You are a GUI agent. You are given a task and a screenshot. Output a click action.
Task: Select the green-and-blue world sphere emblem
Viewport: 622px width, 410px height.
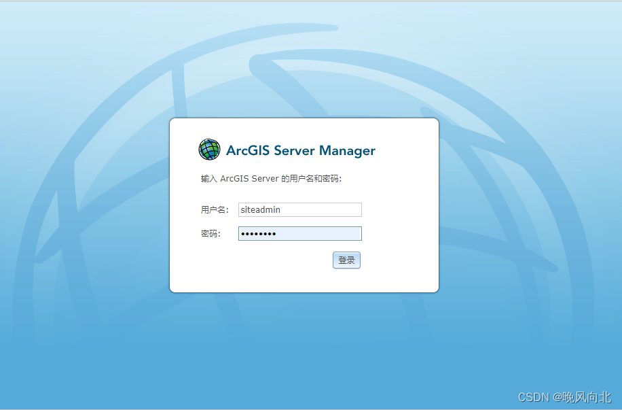pos(209,149)
